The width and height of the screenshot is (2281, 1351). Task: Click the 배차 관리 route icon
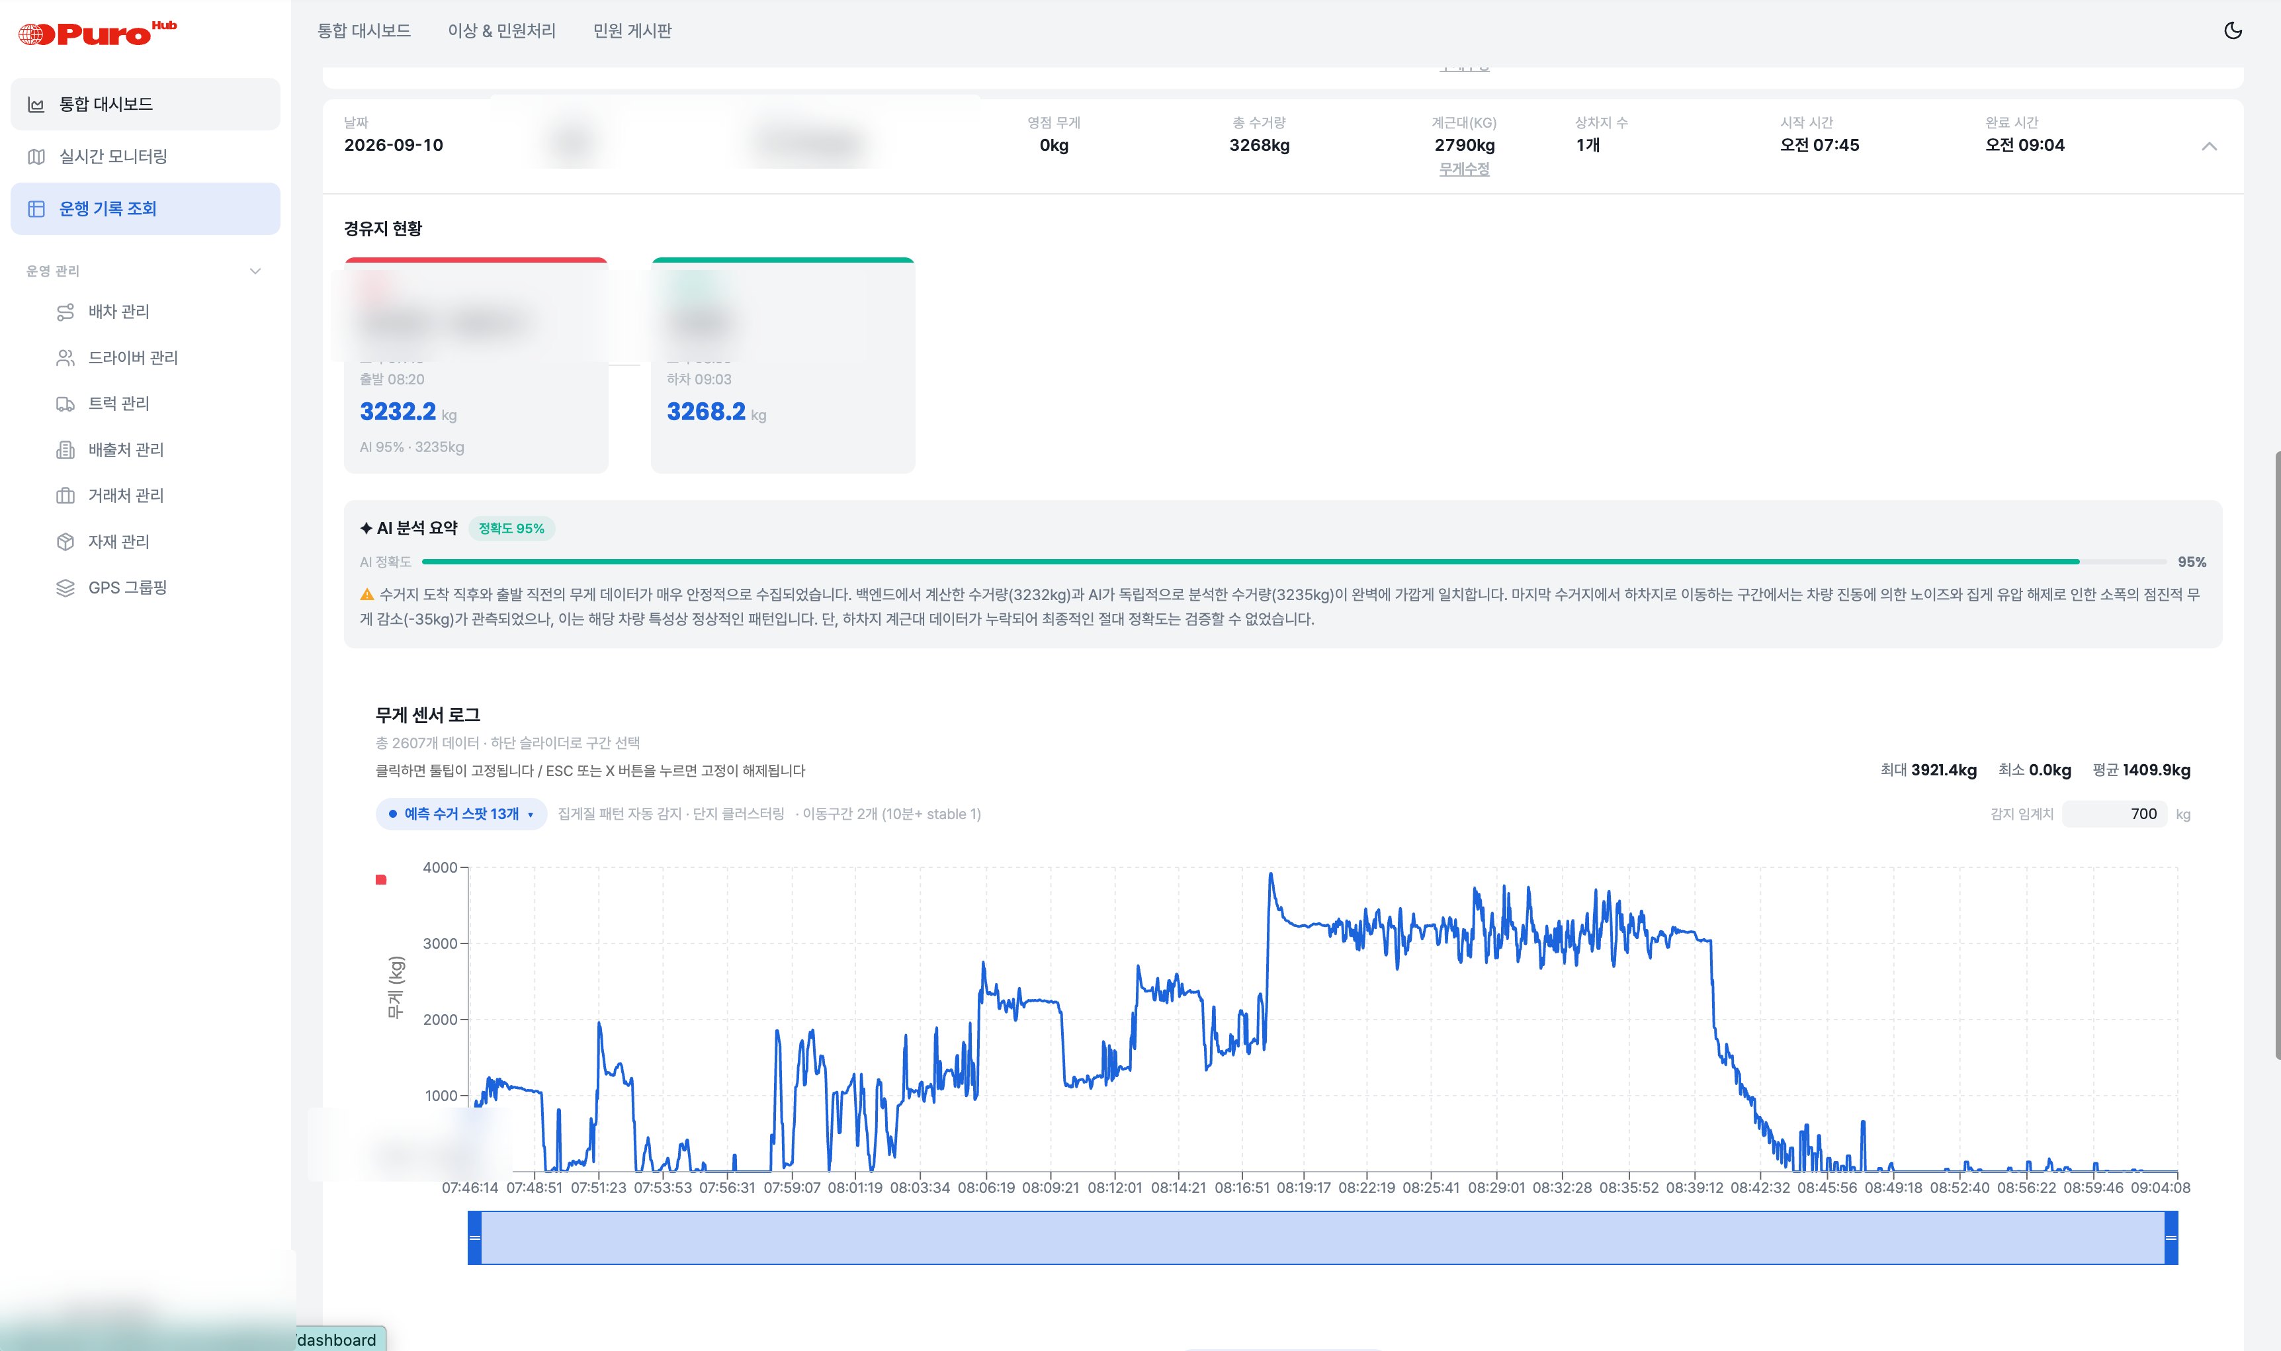[65, 312]
